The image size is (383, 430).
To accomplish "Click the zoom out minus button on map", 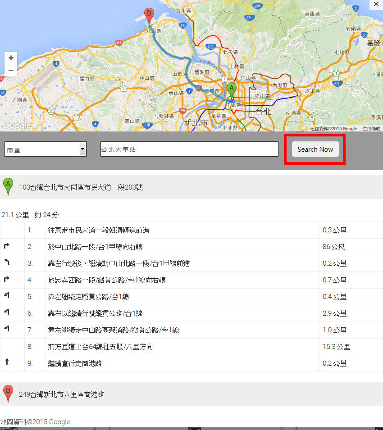I will [11, 70].
